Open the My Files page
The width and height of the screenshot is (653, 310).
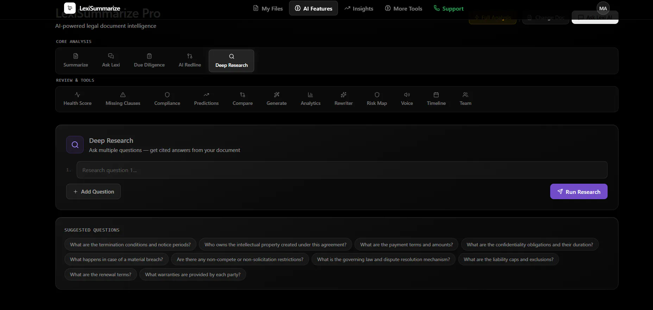click(x=268, y=8)
